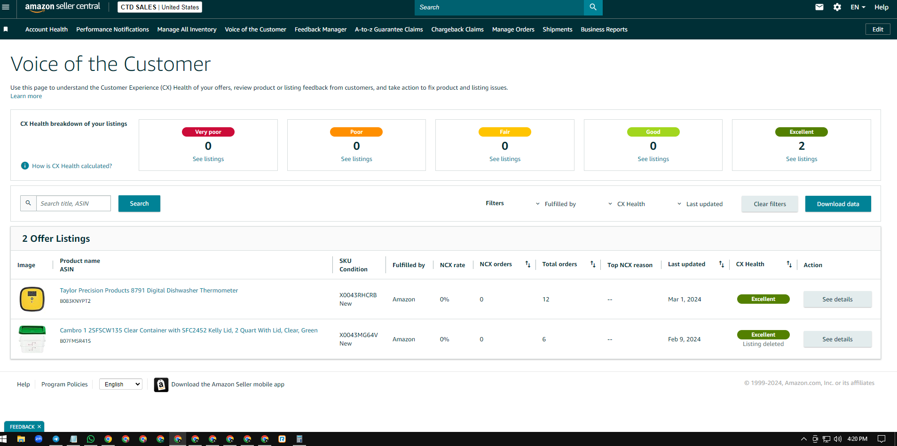Screen dimensions: 897x446
Task: Select Voice of the Customer menu item
Action: pos(255,29)
